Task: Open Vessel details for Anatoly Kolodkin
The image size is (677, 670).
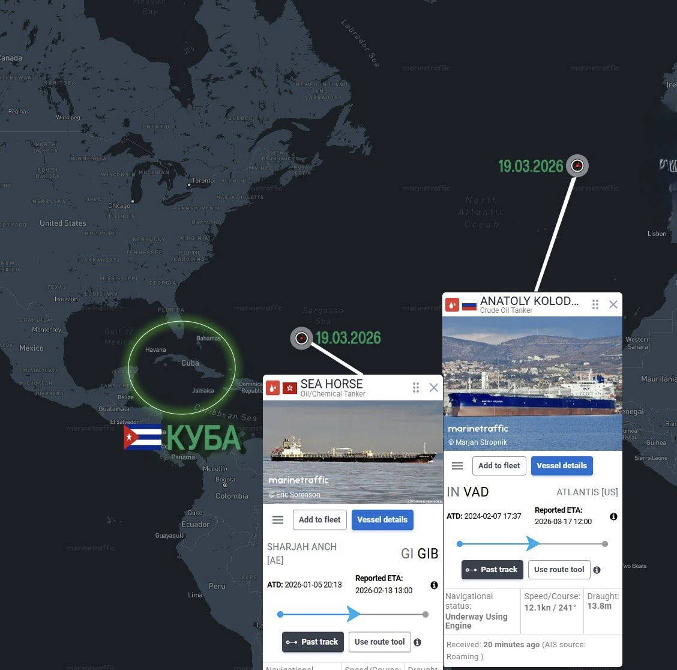Action: [562, 466]
